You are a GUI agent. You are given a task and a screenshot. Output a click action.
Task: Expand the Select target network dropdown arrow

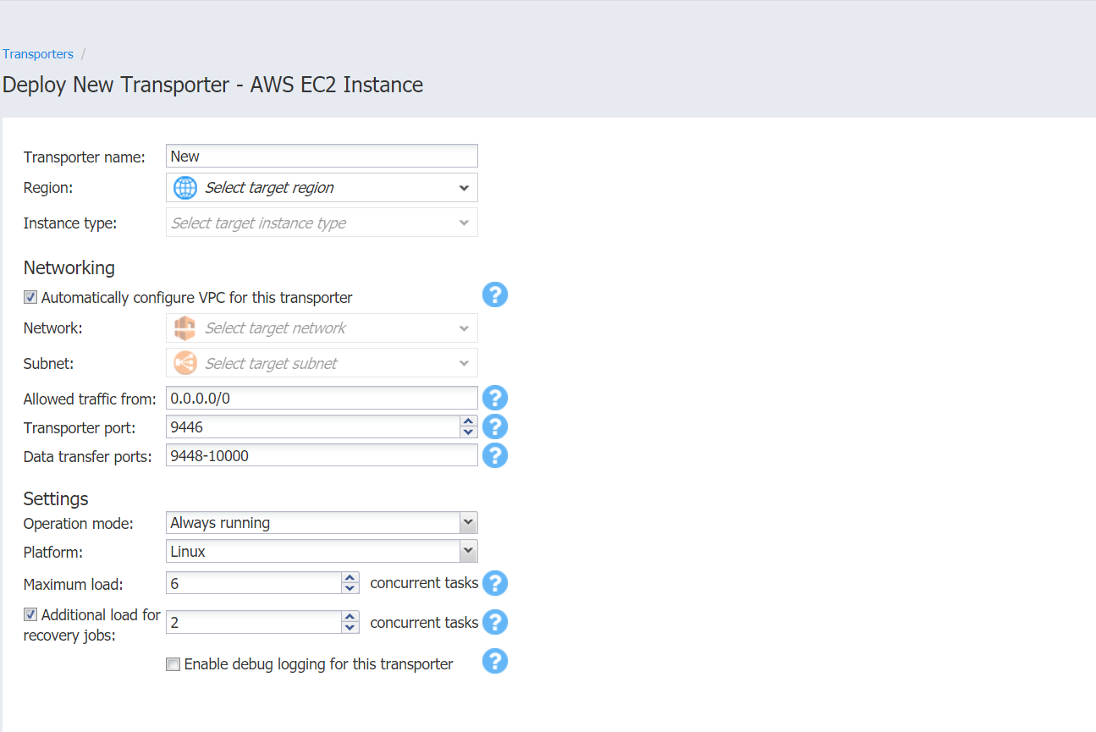(x=464, y=328)
